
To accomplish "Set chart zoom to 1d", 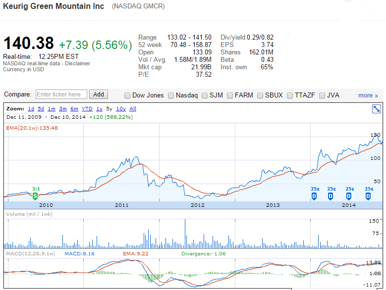I will (x=31, y=109).
